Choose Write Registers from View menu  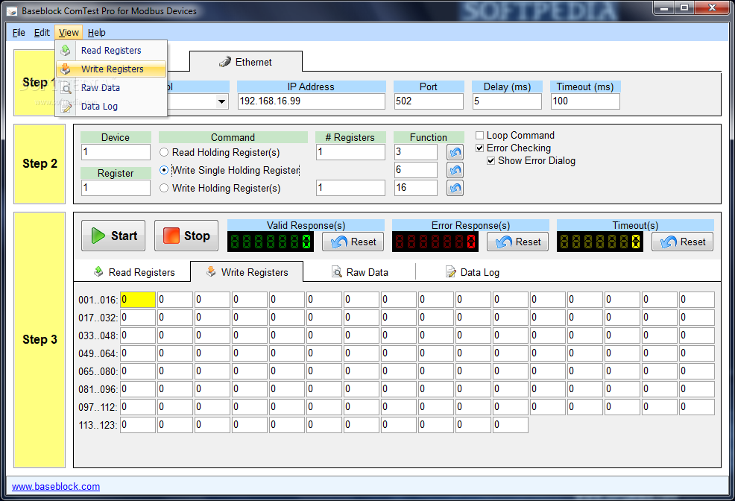tap(111, 69)
